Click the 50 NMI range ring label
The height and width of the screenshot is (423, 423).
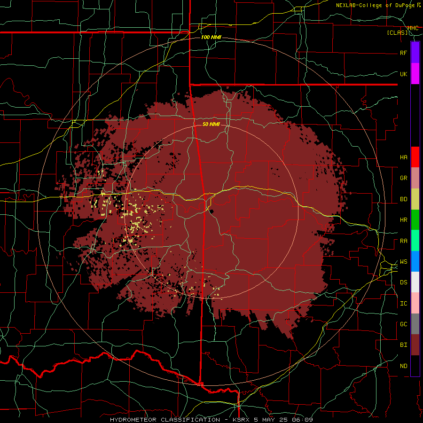tap(211, 125)
